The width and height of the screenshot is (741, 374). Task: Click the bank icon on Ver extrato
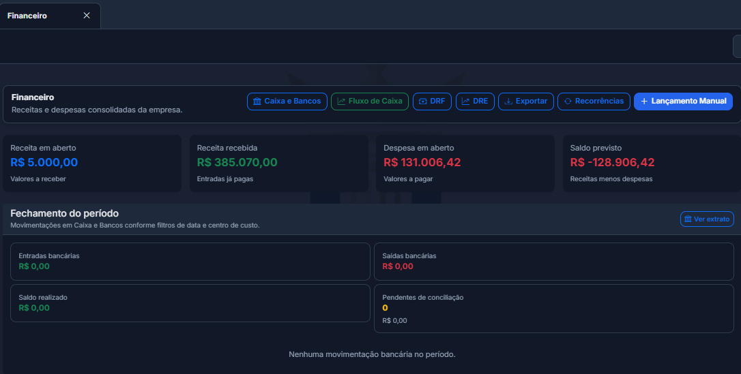click(x=688, y=219)
